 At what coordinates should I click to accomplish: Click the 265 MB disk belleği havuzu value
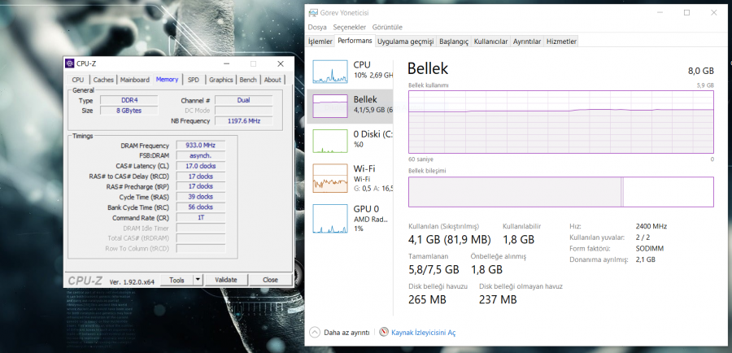427,299
